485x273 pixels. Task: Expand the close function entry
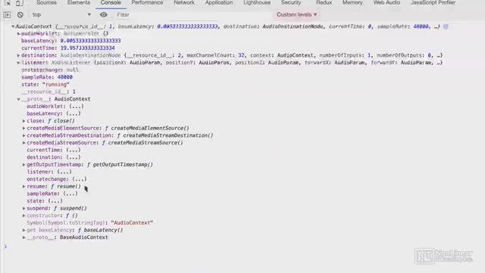pos(23,121)
